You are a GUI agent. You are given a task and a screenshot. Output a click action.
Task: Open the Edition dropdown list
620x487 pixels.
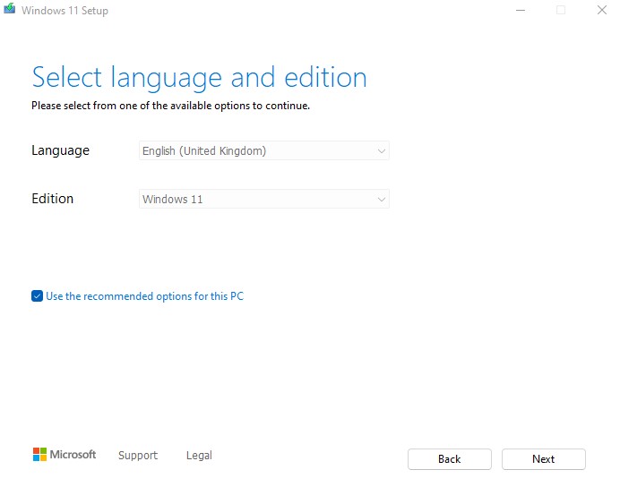[264, 199]
